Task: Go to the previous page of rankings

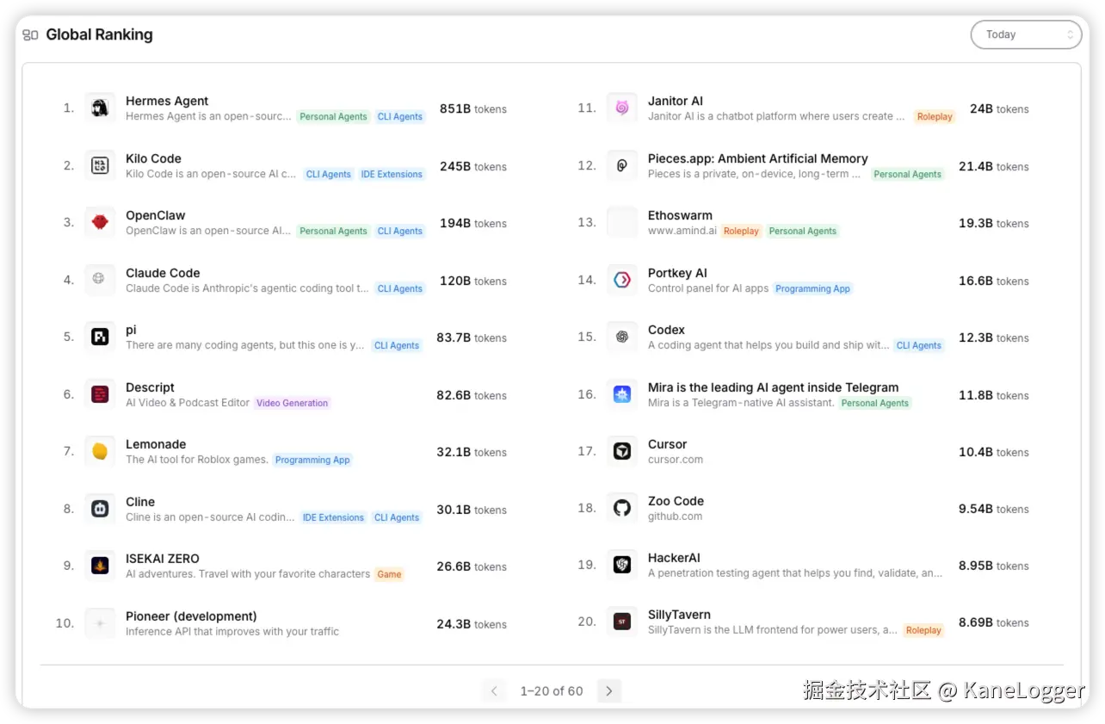Action: pyautogui.click(x=494, y=690)
